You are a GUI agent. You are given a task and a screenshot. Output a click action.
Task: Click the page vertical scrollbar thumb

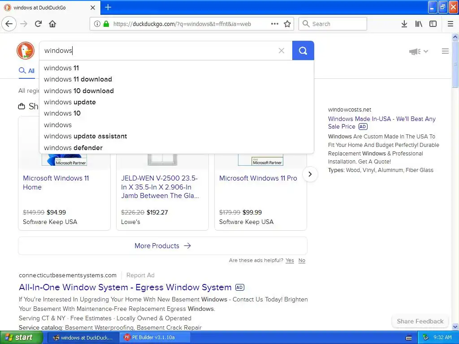coord(455,64)
